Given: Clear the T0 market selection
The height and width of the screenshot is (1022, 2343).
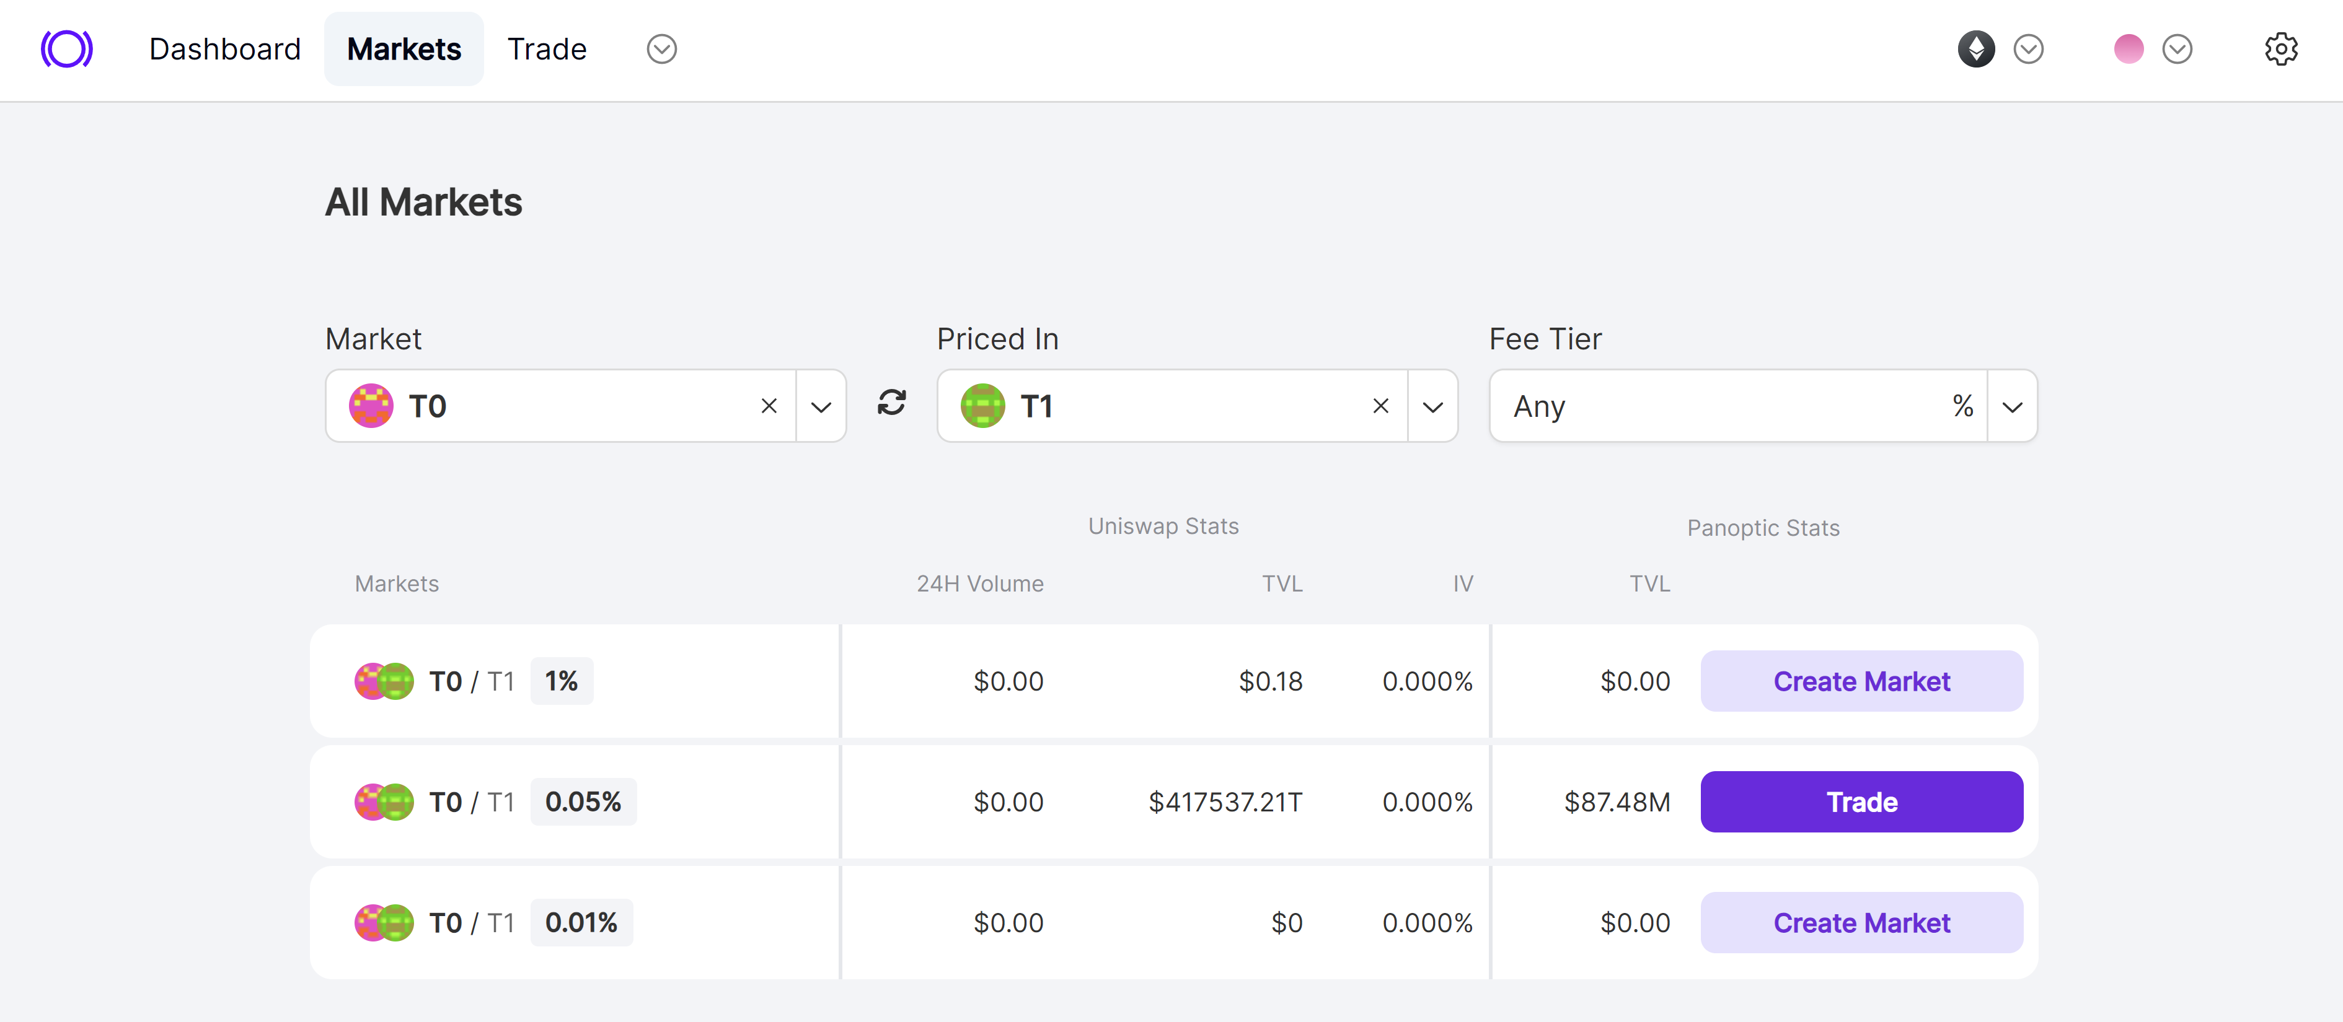Looking at the screenshot, I should (769, 406).
